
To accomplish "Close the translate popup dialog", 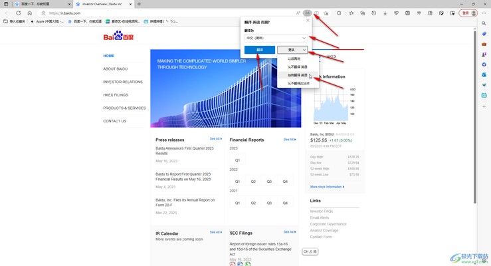I will [308, 21].
